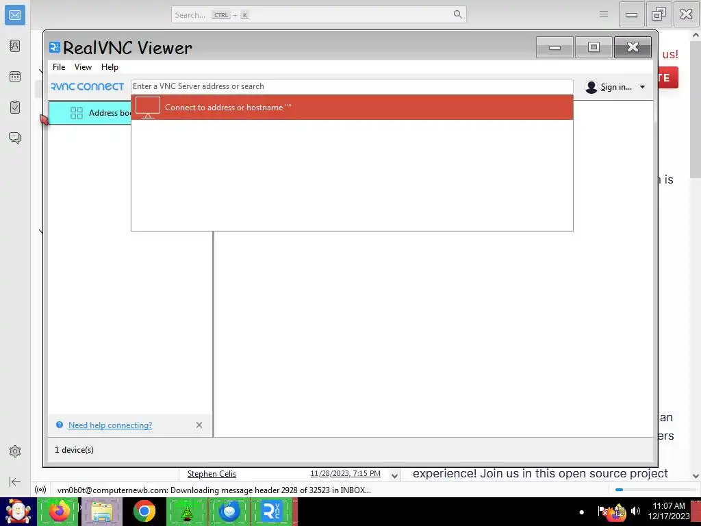
Task: Click Sign in... button
Action: 615,87
